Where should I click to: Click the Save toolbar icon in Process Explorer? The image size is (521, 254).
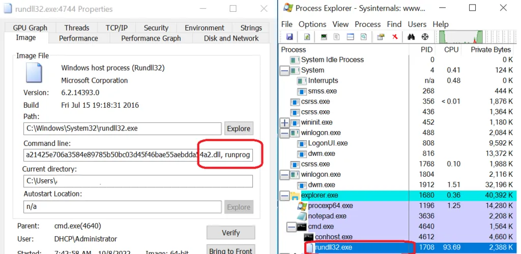[290, 37]
